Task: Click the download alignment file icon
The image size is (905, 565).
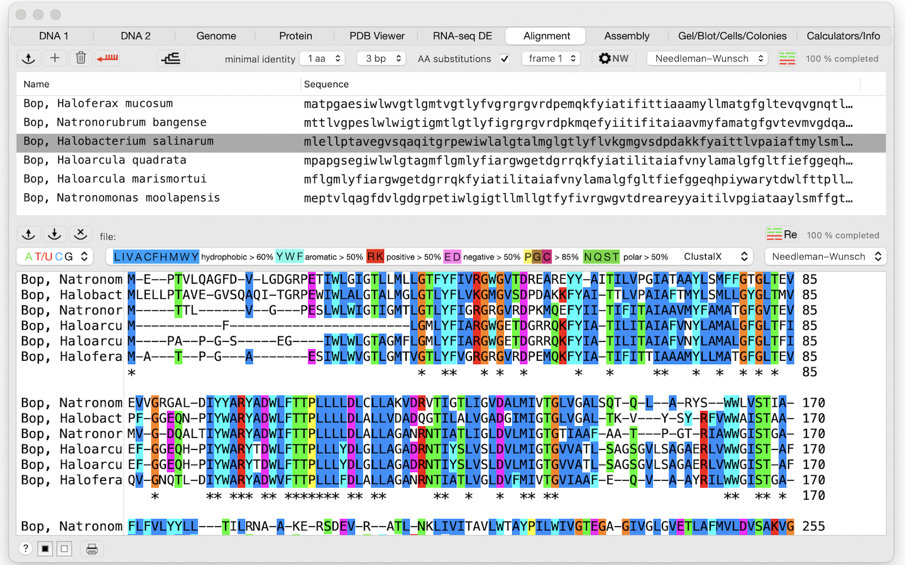Action: [x=55, y=234]
